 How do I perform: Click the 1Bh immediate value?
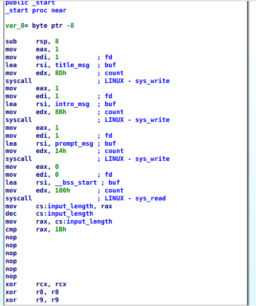pyautogui.click(x=61, y=229)
